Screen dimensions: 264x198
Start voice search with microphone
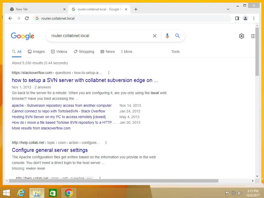click(167, 36)
